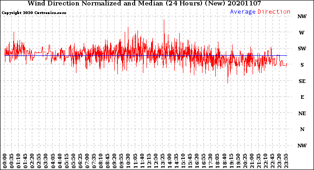Click the 08:45 time axis label

point(108,161)
